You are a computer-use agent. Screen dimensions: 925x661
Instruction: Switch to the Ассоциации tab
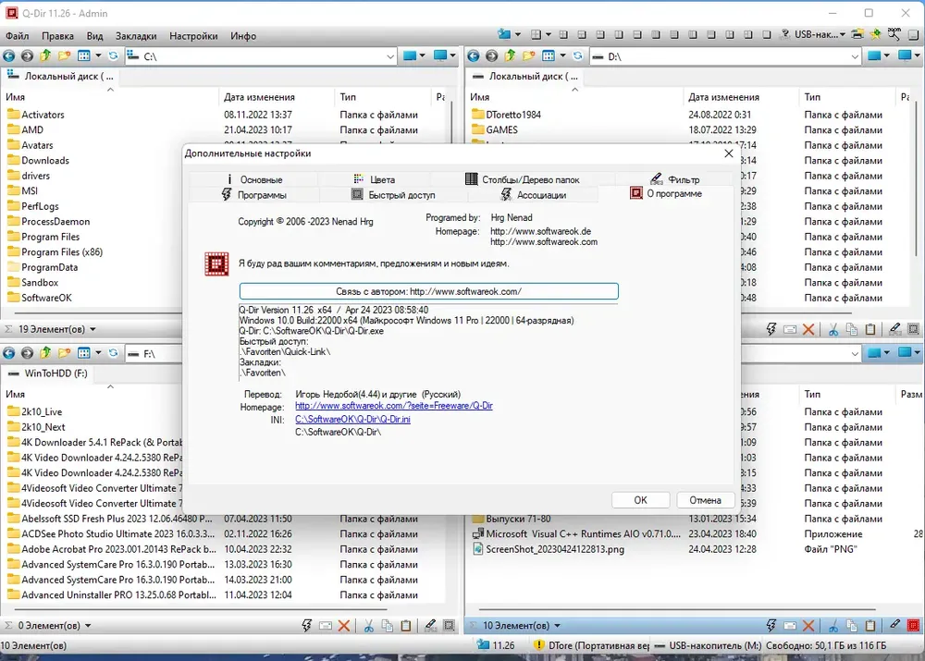tap(533, 194)
